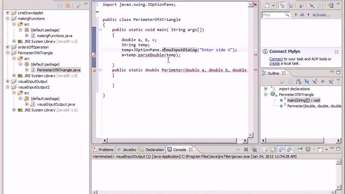Toggle Link with Editor in Package Explorer
Image resolution: width=345 pixels, height=194 pixels.
pos(68,5)
